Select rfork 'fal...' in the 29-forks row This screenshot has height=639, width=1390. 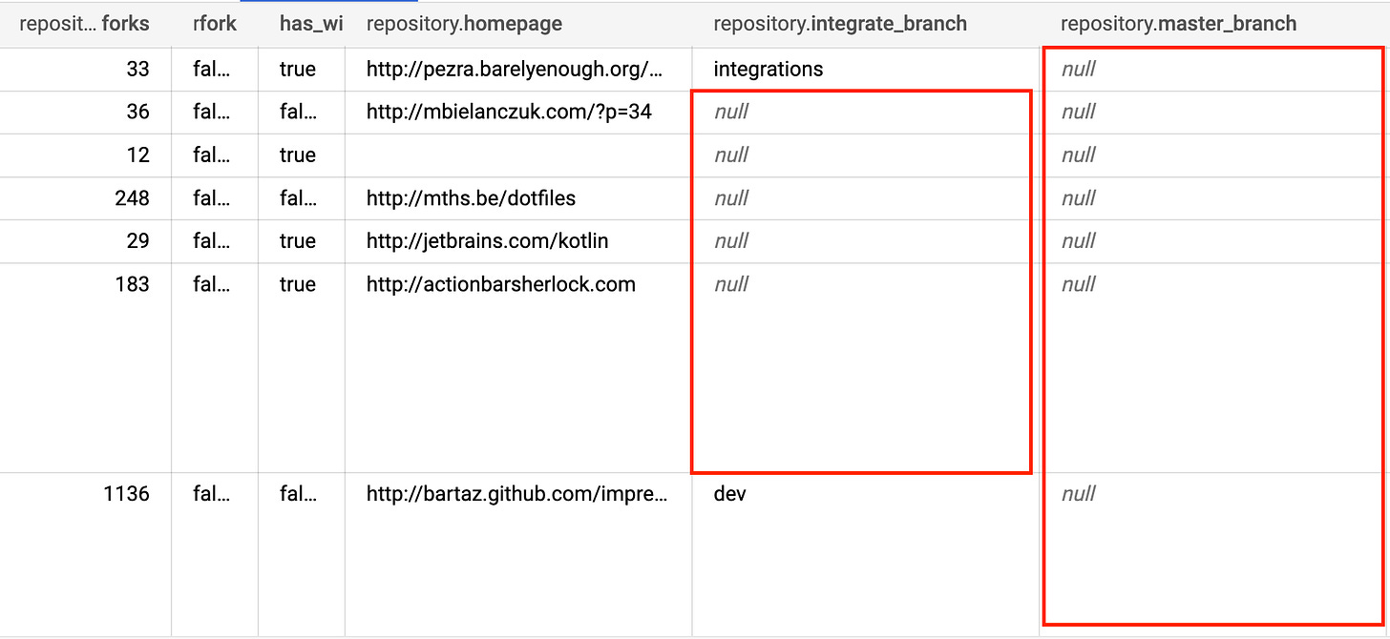(211, 241)
